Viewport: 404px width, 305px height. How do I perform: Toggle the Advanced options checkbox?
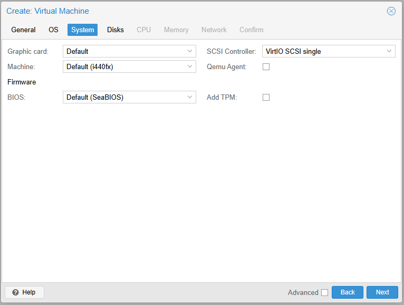324,293
